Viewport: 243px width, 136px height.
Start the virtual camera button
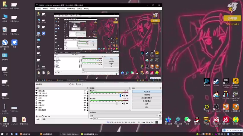point(147,98)
